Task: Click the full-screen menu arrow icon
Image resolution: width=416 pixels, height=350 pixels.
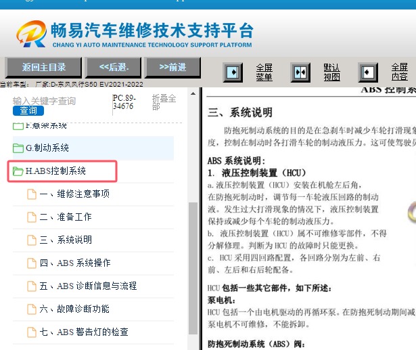Action: point(233,72)
